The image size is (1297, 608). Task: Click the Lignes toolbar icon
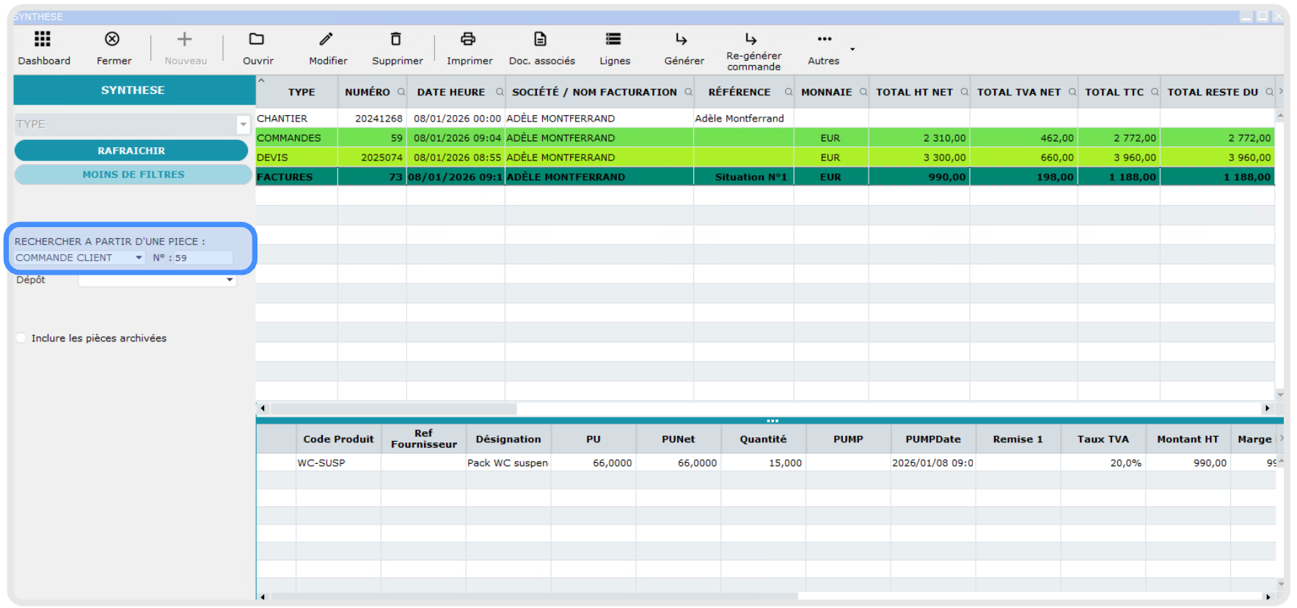pos(613,40)
